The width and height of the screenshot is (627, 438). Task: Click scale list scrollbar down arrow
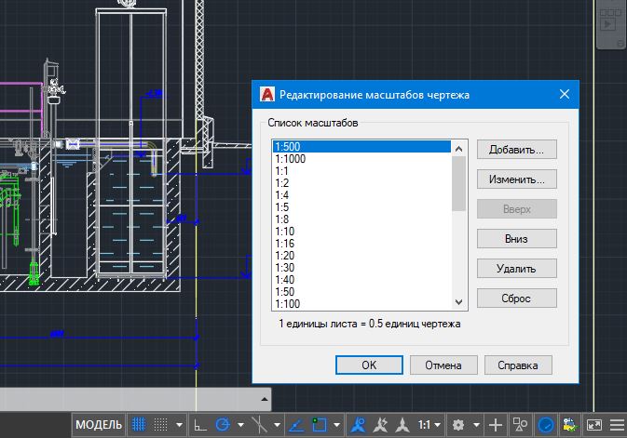point(458,302)
